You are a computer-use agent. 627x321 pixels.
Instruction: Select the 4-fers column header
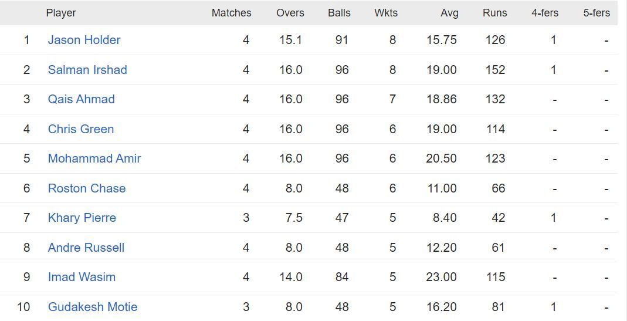pyautogui.click(x=545, y=13)
